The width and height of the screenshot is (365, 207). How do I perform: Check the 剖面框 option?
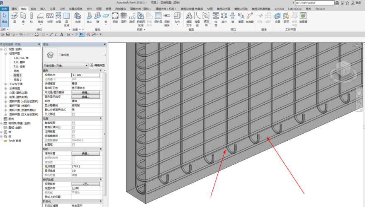74,145
